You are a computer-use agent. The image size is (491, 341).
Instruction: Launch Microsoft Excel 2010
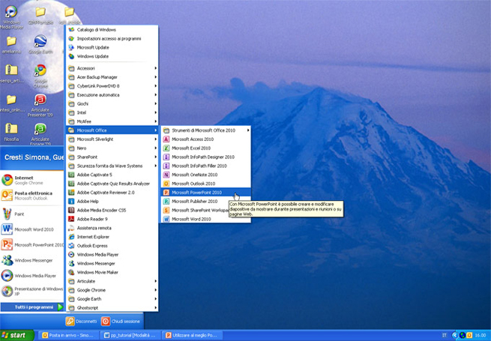pyautogui.click(x=205, y=148)
